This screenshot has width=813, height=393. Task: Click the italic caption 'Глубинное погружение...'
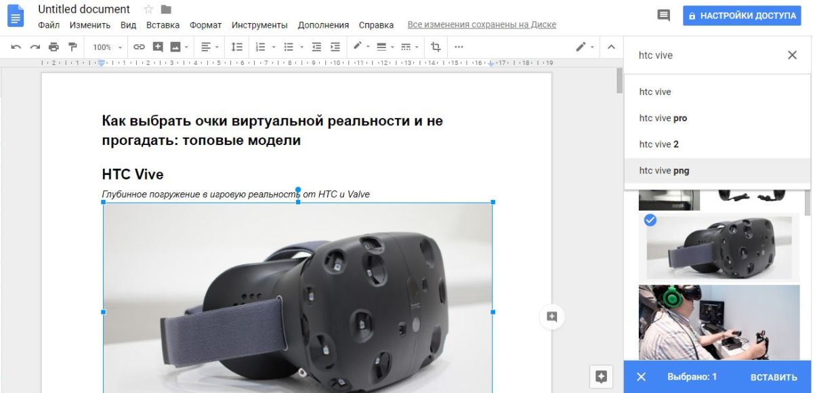pyautogui.click(x=236, y=194)
